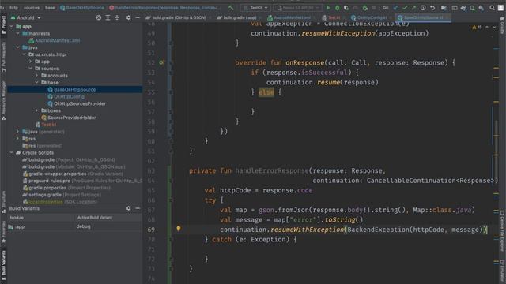Open proguard-rules.pro file
The width and height of the screenshot is (506, 284).
pos(49,181)
